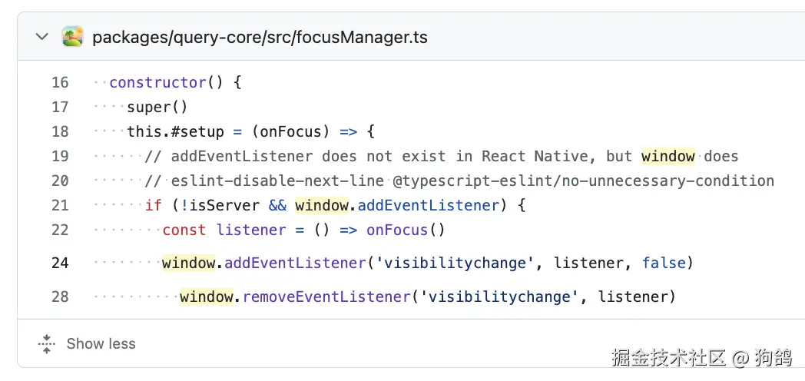Jump to line number 16
This screenshot has width=805, height=381.
[60, 82]
